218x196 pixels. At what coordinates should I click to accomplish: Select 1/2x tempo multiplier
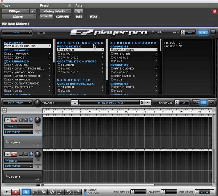(x=196, y=102)
